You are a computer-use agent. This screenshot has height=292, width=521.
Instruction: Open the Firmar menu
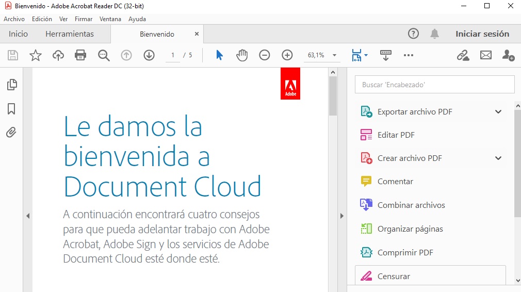84,19
